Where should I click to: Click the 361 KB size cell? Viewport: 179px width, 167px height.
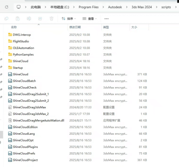pos(142,160)
